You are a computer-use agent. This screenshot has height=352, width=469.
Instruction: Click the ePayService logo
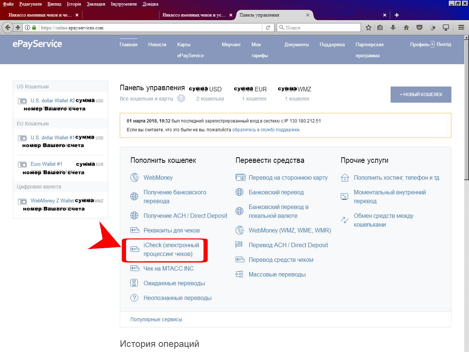coord(37,44)
